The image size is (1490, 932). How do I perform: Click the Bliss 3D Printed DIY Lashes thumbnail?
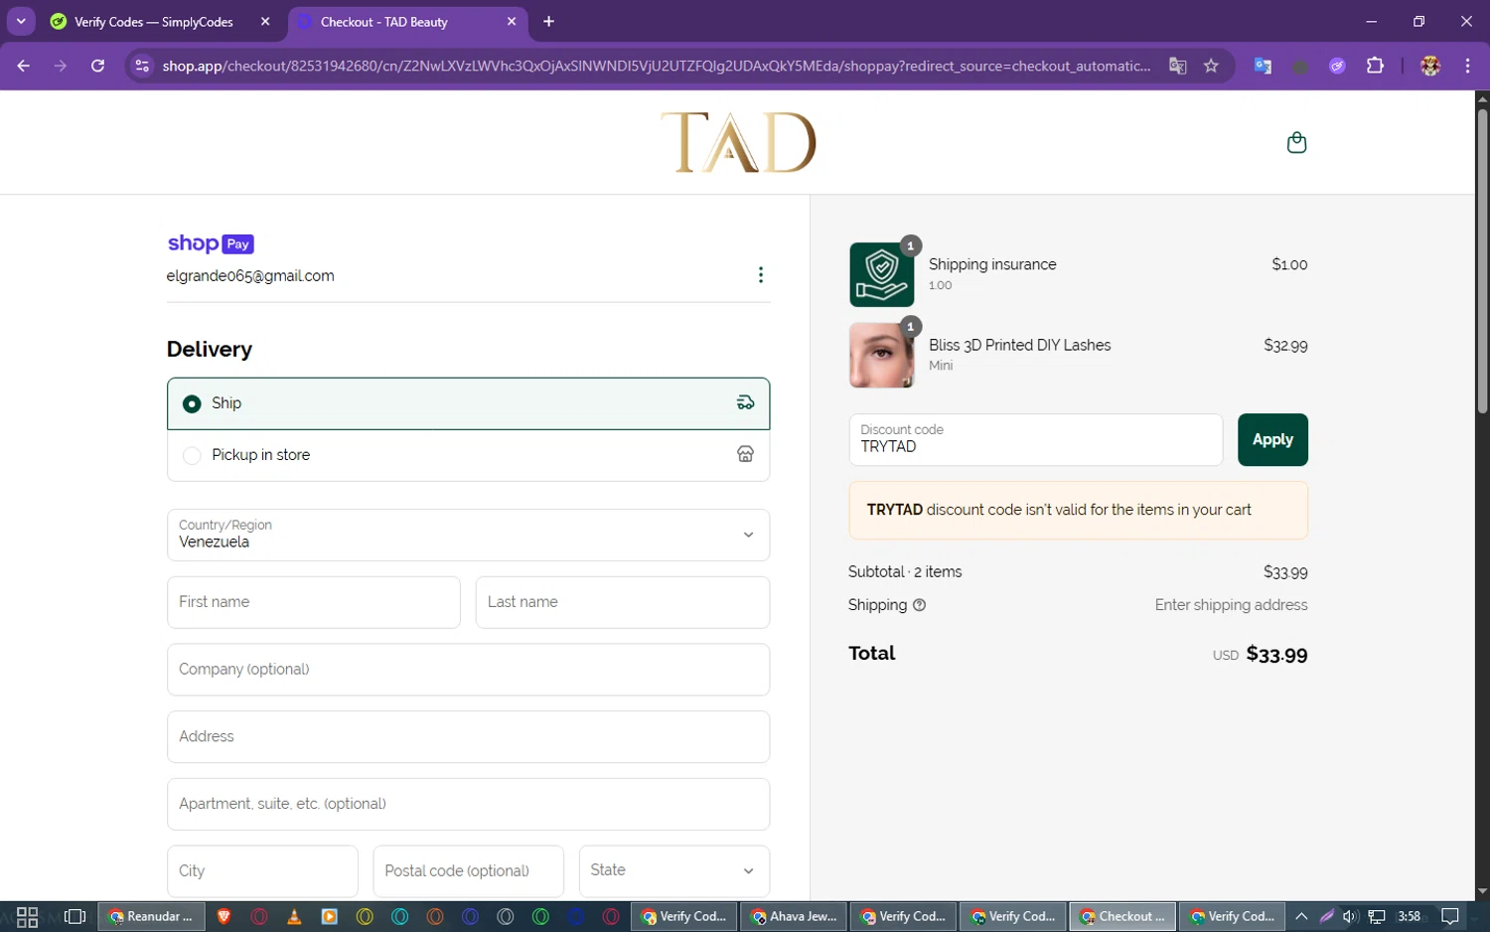pos(881,355)
